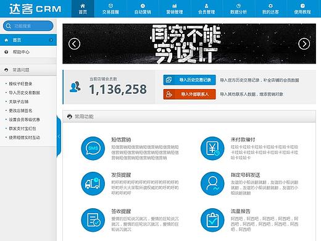Viewport: 321px width, 241px height.
Task: Open the 指定号码发送 title link
Action: pyautogui.click(x=245, y=175)
